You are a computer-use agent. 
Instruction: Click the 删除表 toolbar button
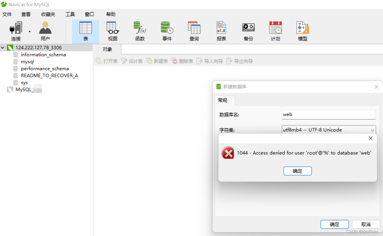[x=182, y=61]
